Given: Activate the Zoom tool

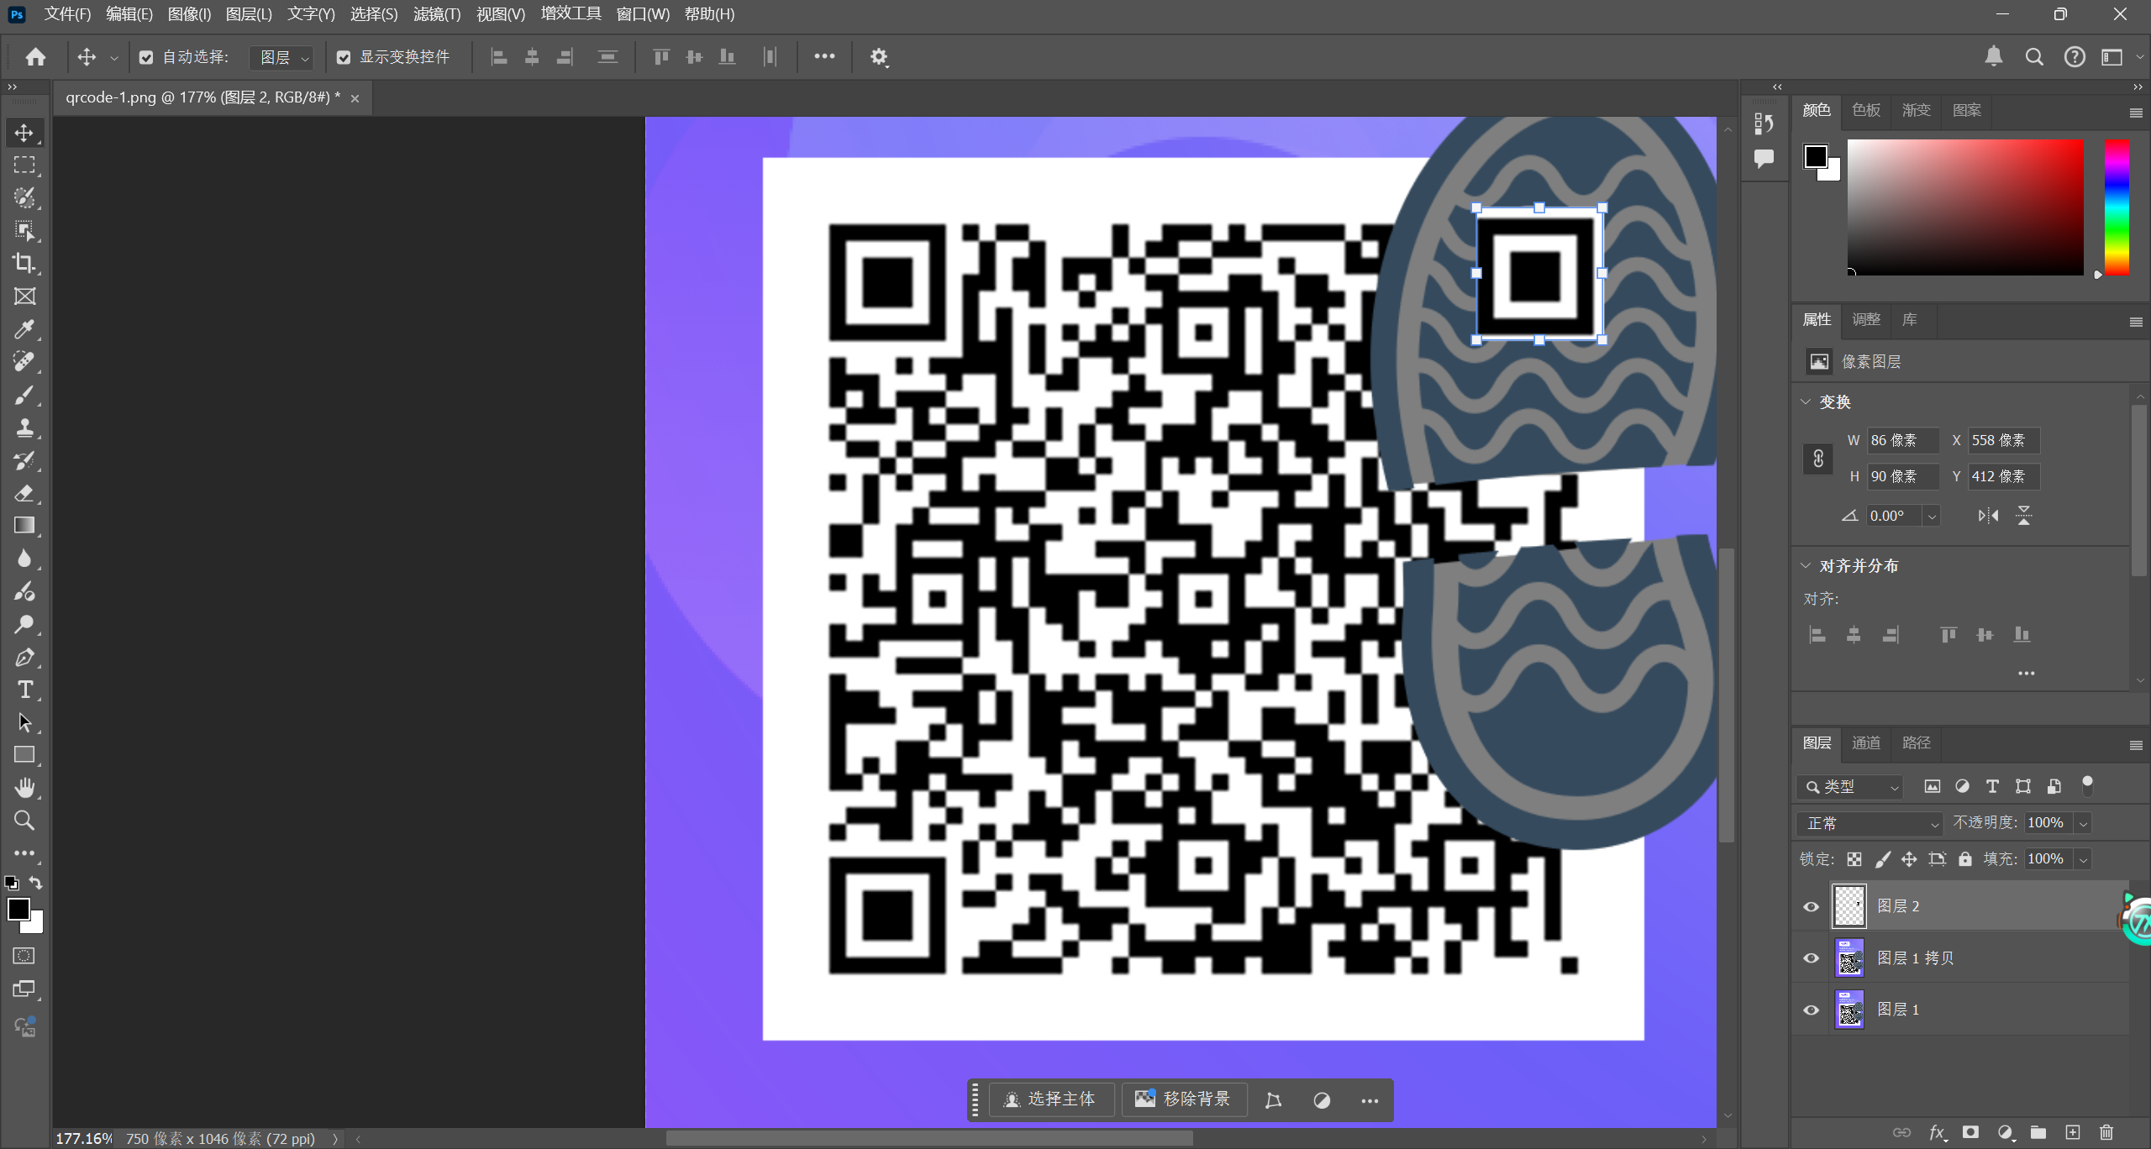Looking at the screenshot, I should [x=24, y=820].
